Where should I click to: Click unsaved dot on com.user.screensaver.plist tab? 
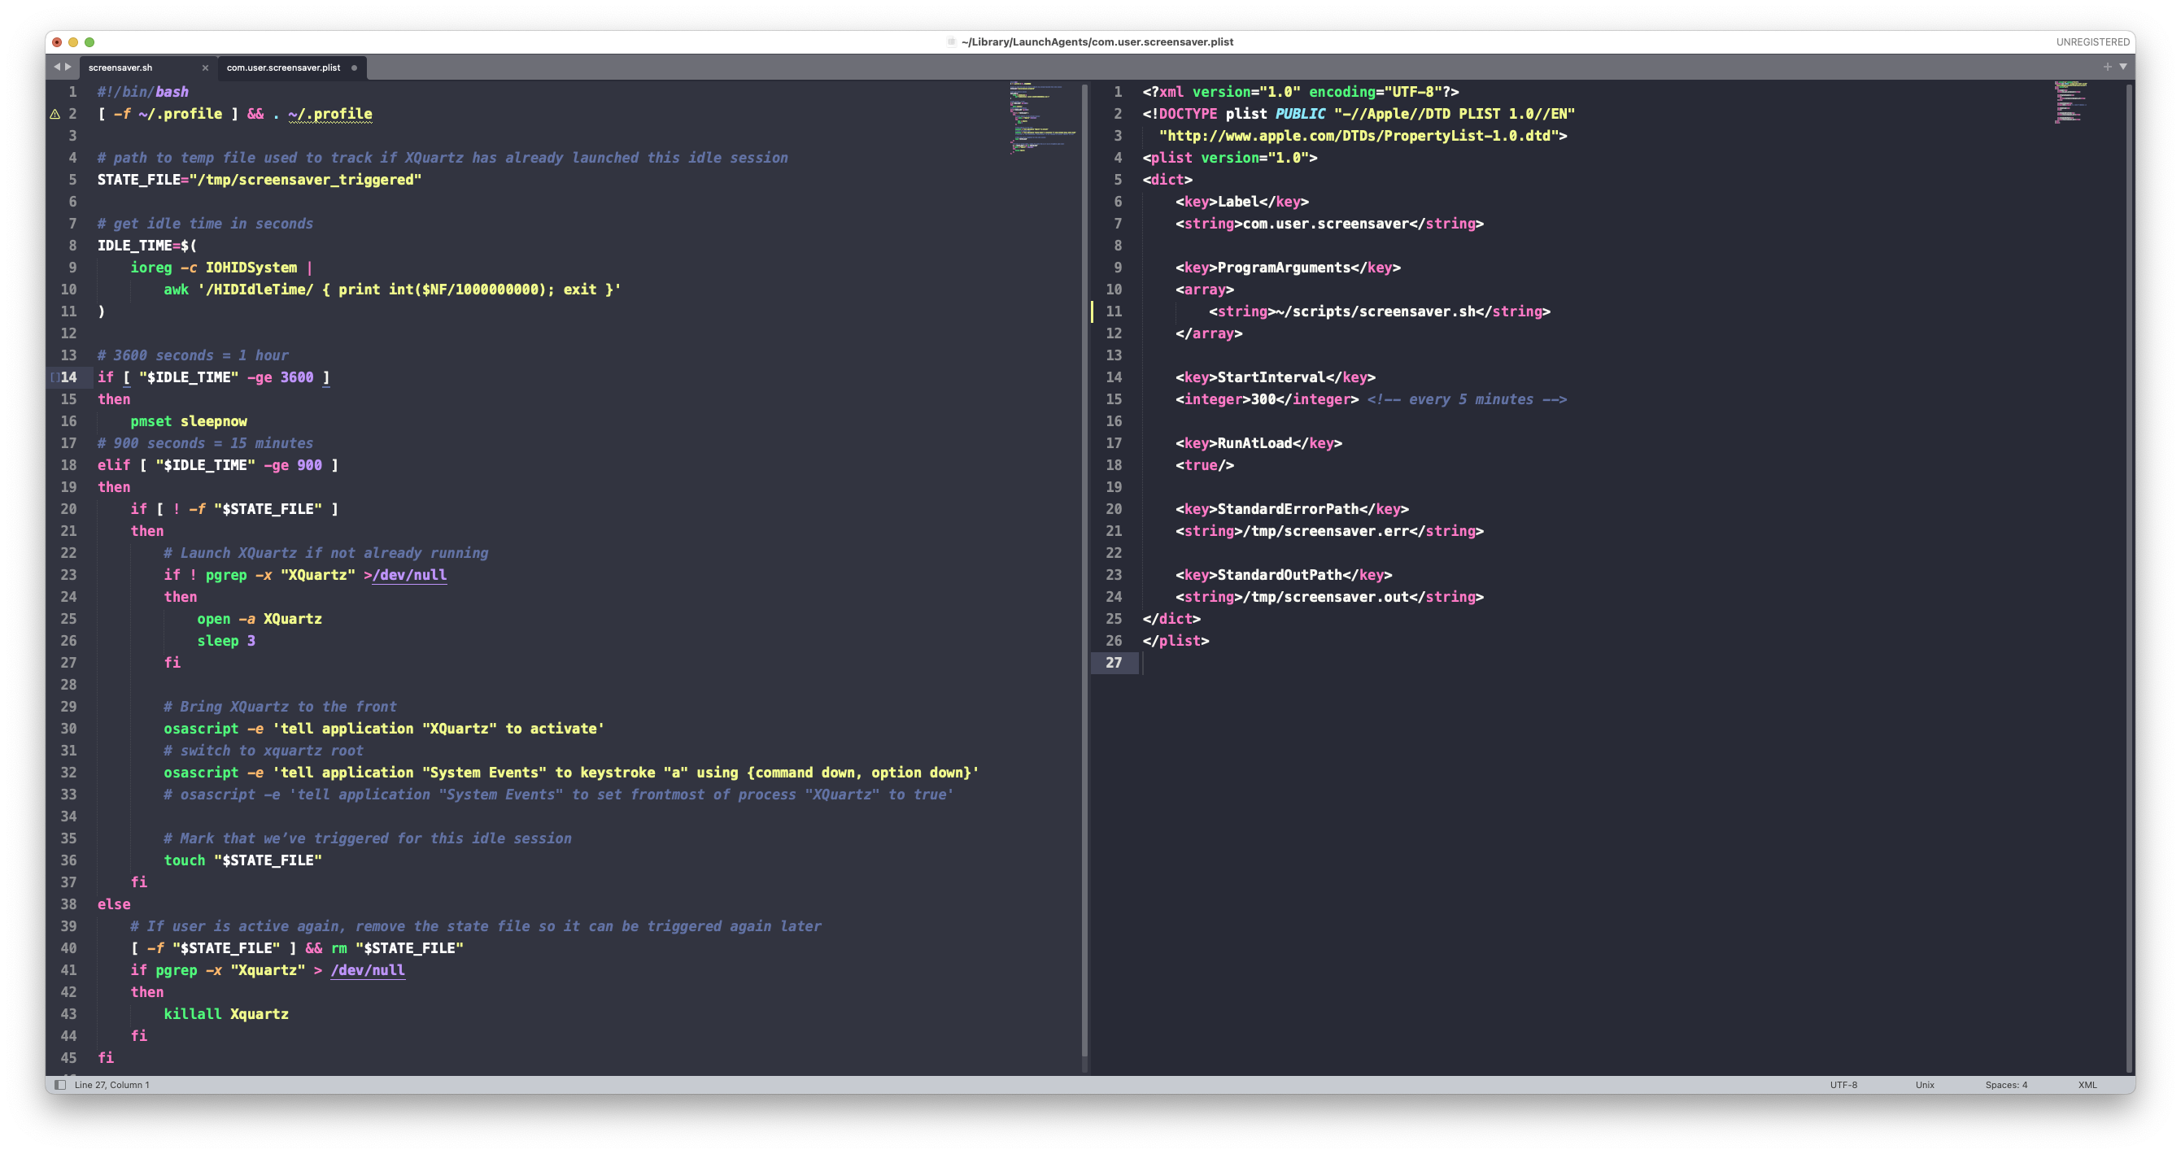pos(354,67)
